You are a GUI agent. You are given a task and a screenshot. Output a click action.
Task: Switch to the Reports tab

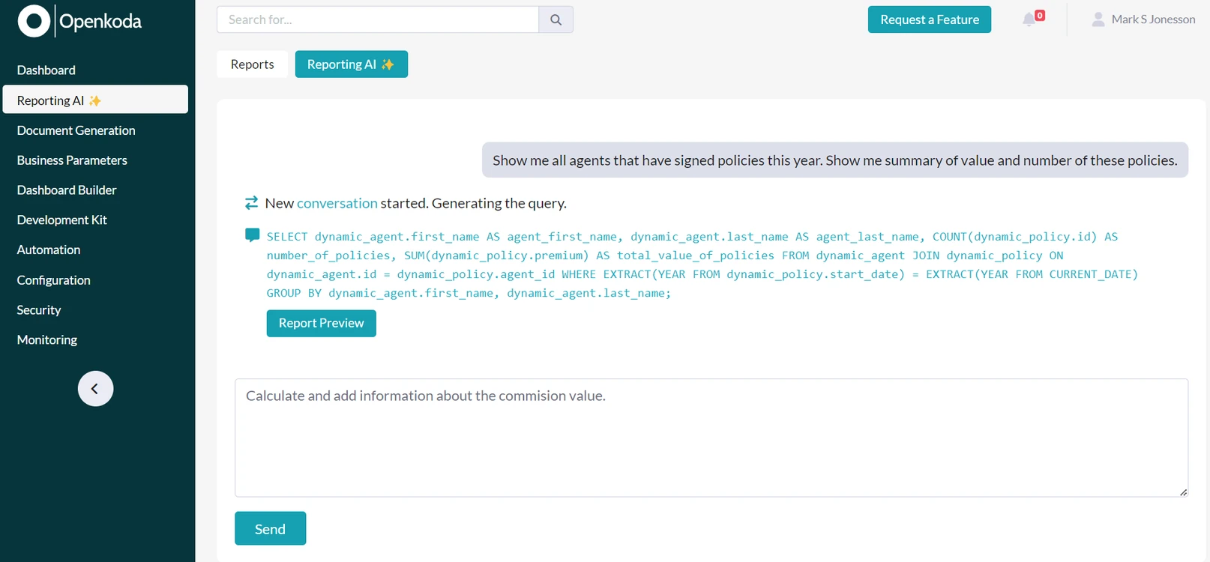pyautogui.click(x=253, y=64)
